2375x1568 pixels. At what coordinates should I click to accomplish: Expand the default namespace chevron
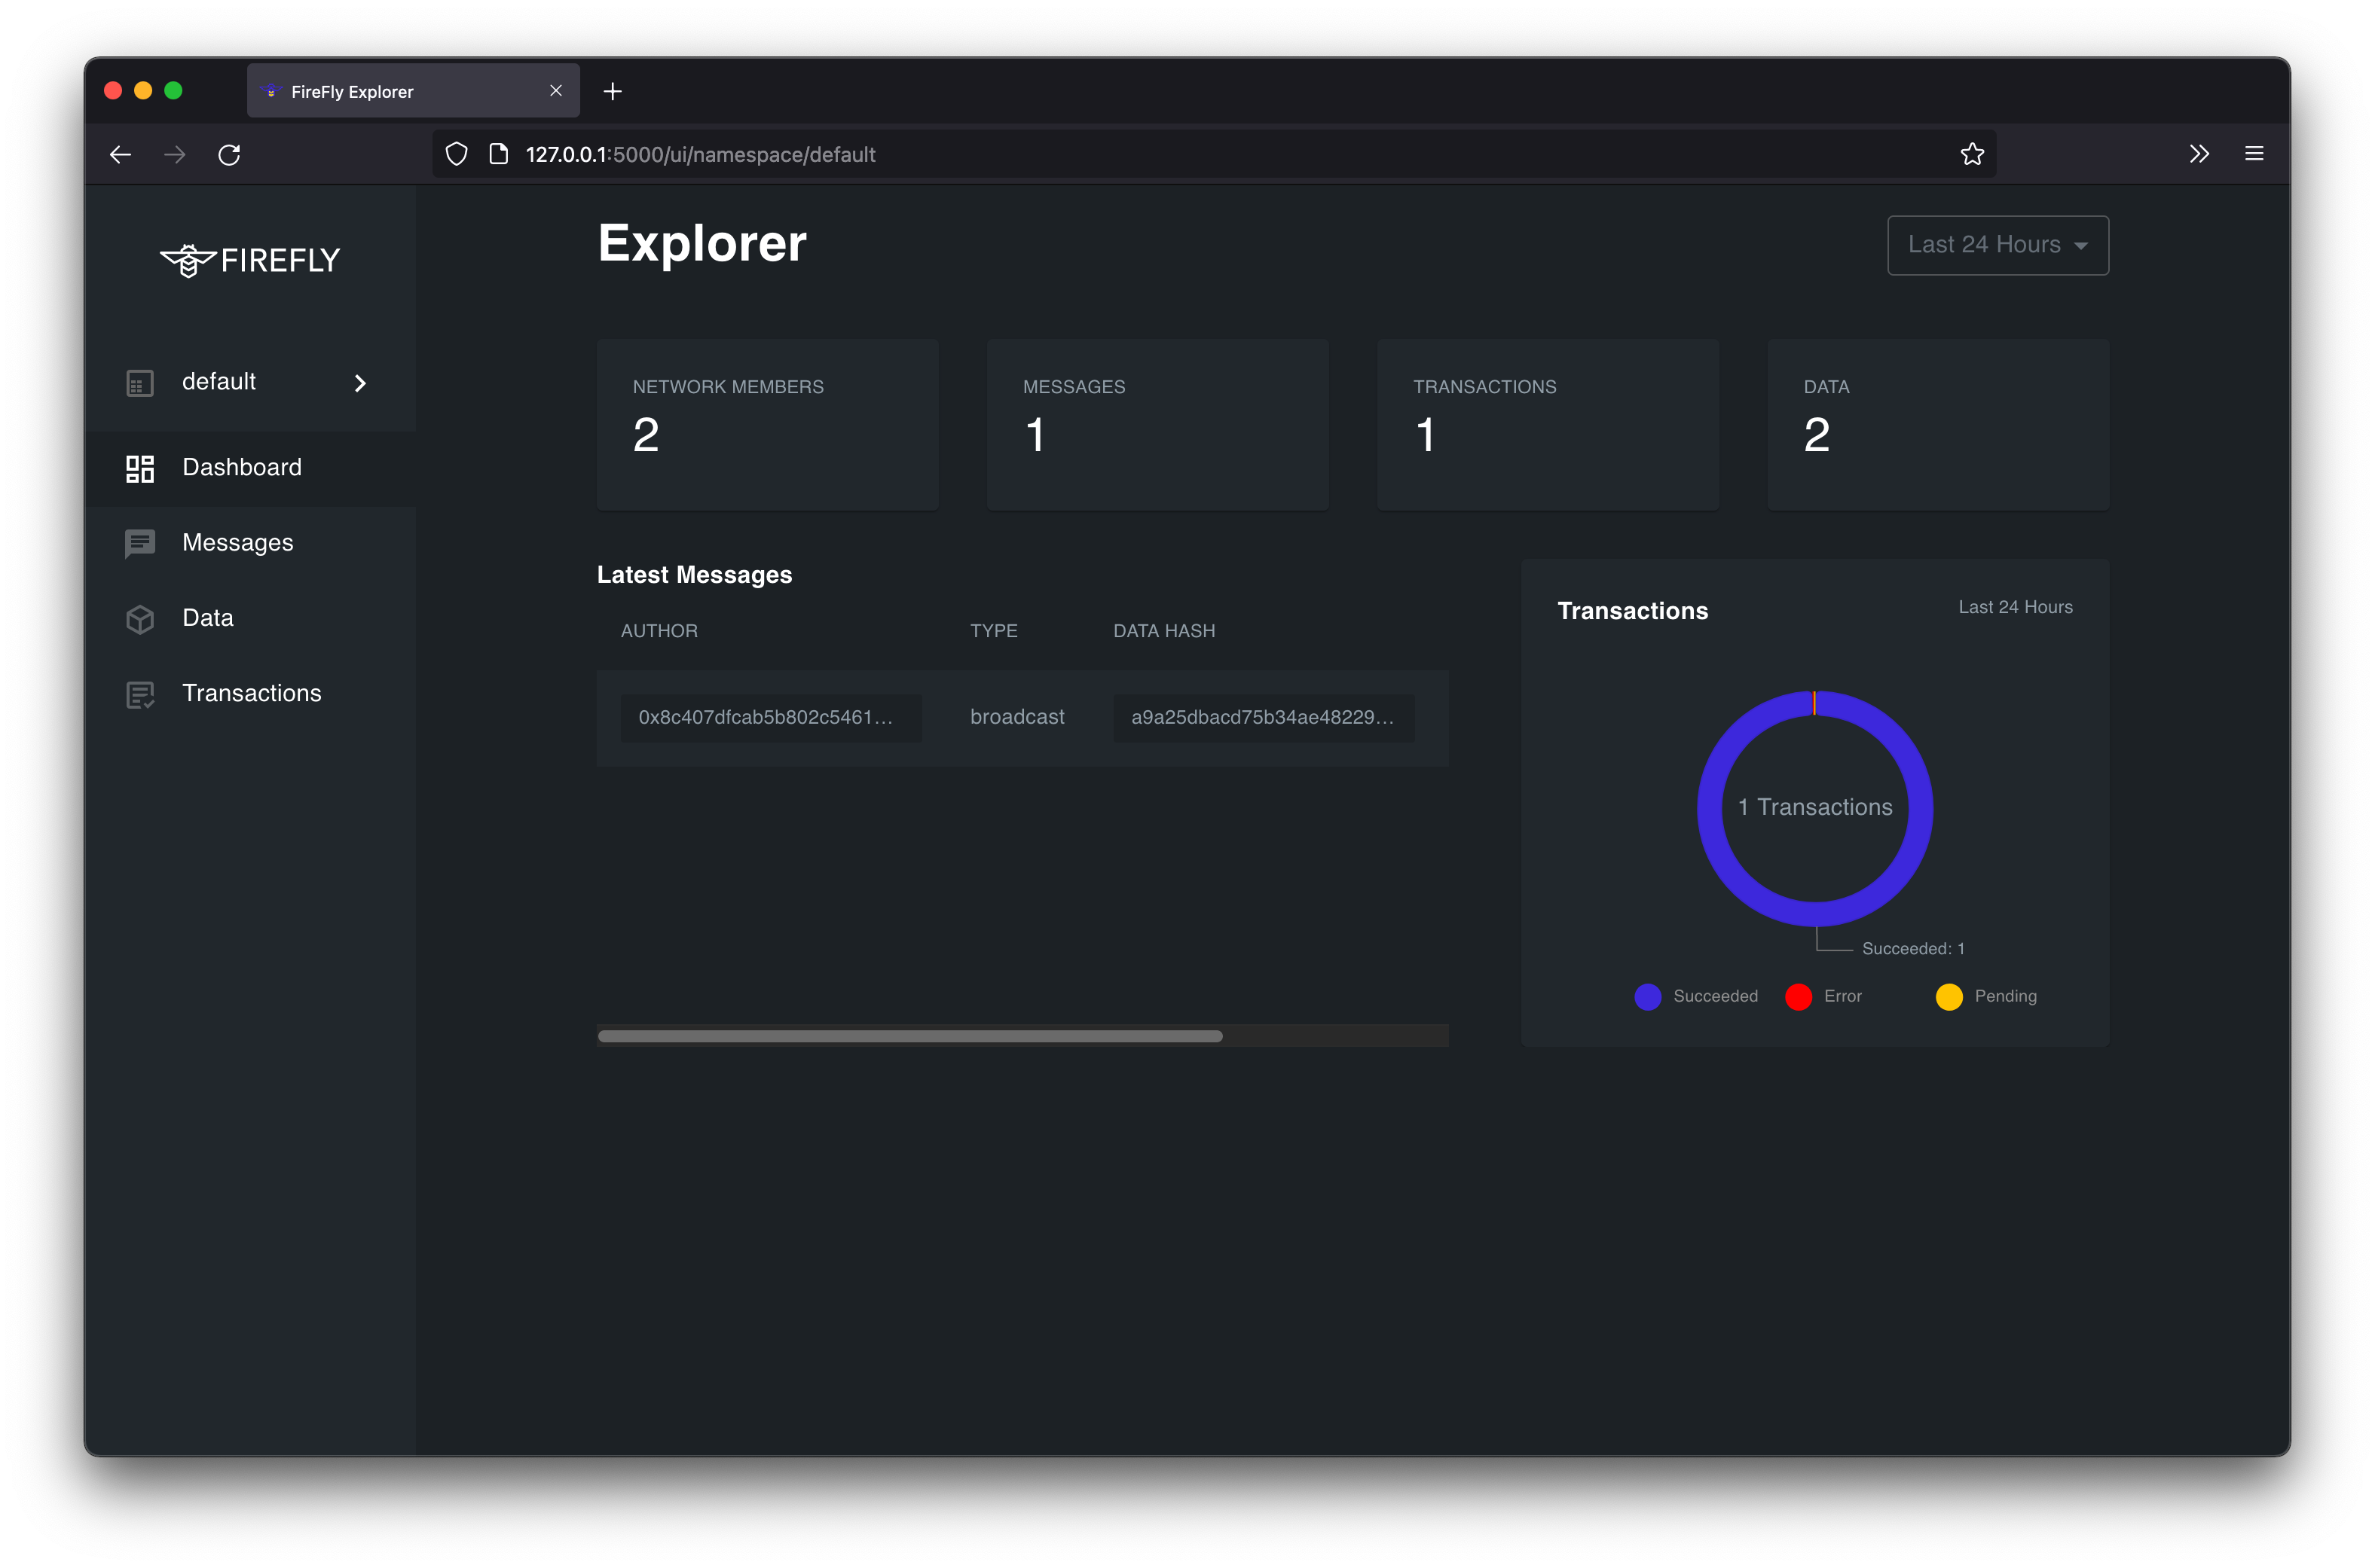tap(360, 383)
